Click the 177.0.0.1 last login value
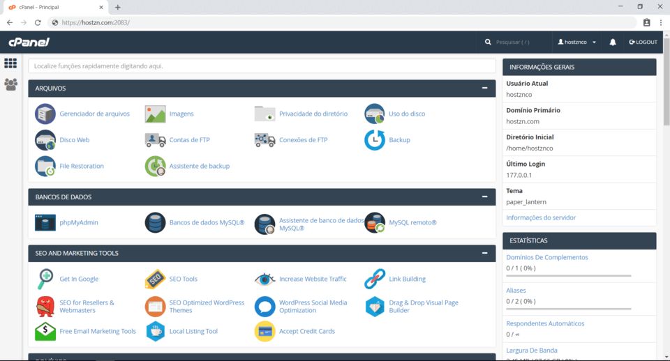 coord(519,175)
